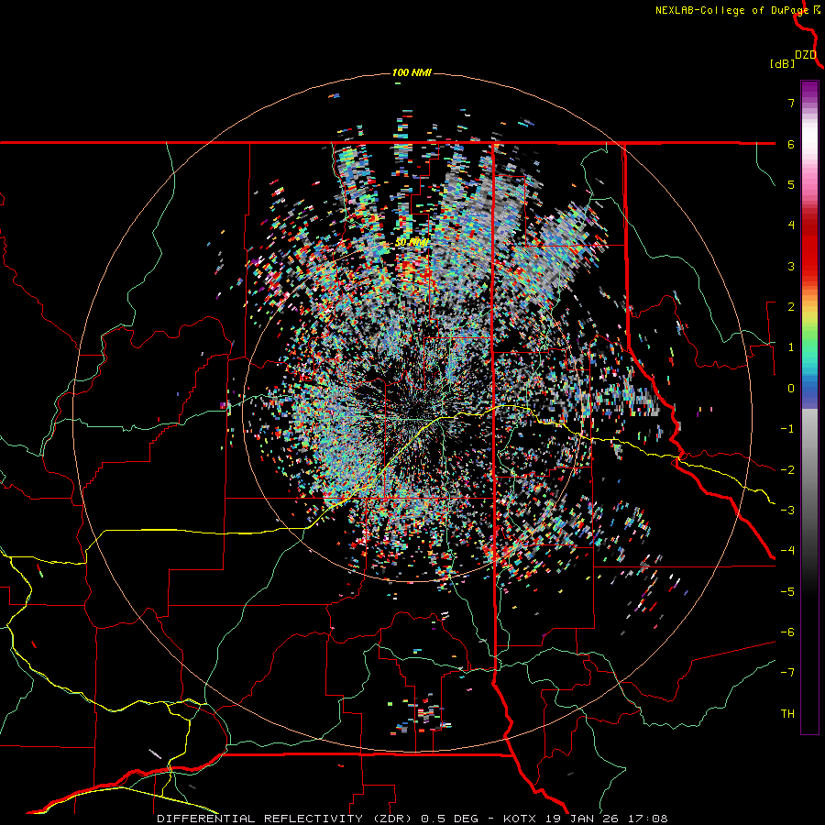The image size is (825, 825).
Task: Click the -6 tick on the dB scale
Action: coord(787,632)
